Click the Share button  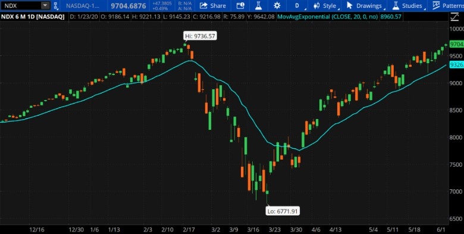[x=213, y=5]
